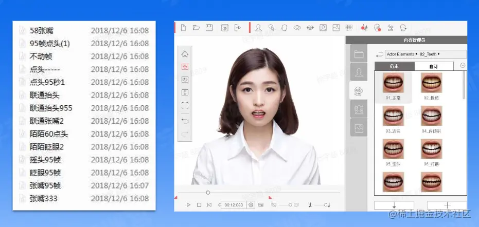The height and width of the screenshot is (227, 479).
Task: Open the actor silhouette tab in content manager
Action: coord(359,72)
